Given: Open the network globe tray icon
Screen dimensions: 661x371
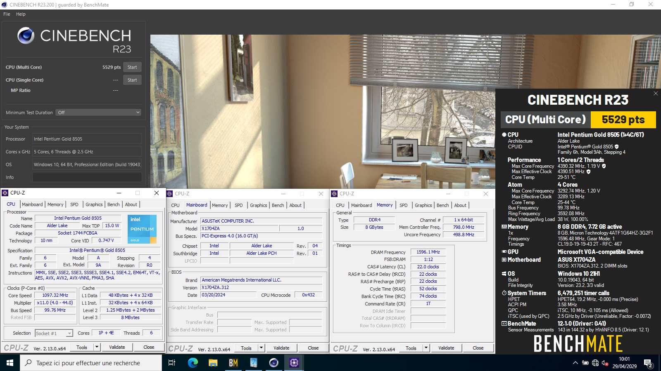Looking at the screenshot, I should point(595,363).
